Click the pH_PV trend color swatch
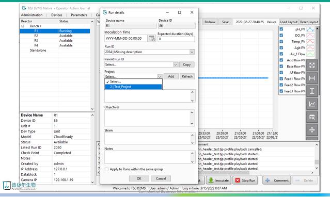 click(x=310, y=29)
